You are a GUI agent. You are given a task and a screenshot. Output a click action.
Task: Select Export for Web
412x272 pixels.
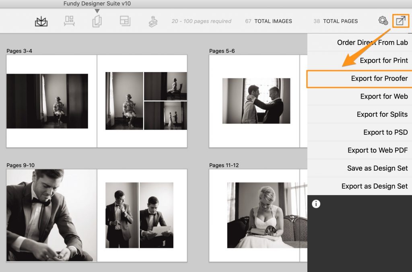tap(360, 97)
